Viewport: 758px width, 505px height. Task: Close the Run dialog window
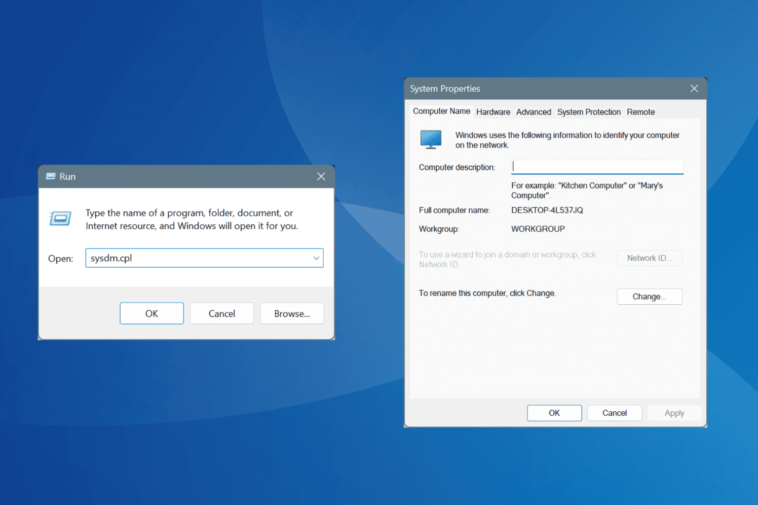(x=321, y=177)
